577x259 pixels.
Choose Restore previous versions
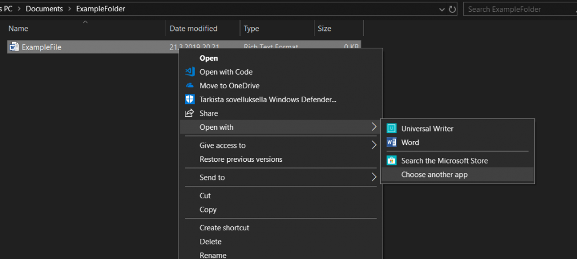tap(241, 160)
